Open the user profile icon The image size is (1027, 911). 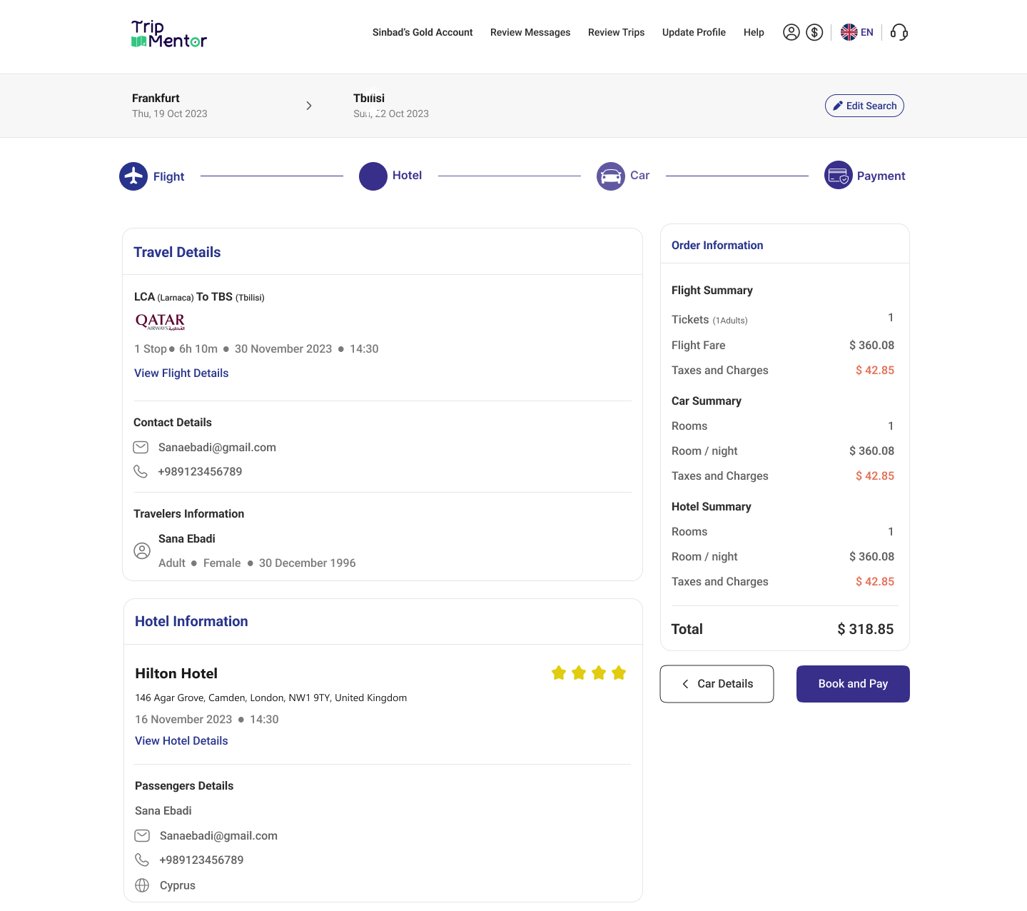click(791, 32)
